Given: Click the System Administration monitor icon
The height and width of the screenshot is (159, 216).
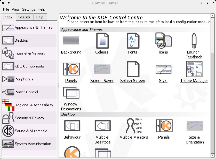Looking at the screenshot, I should point(8,144).
